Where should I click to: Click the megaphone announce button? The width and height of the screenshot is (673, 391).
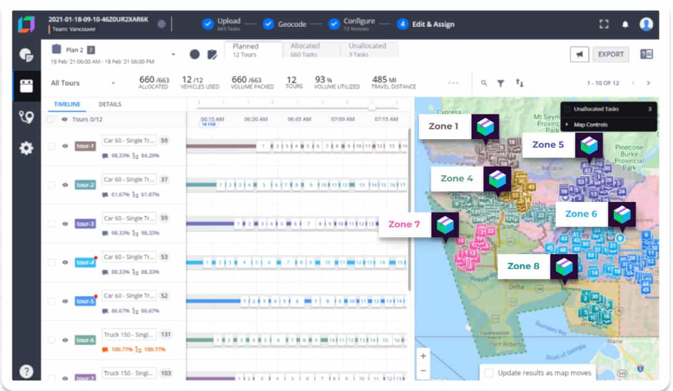pos(580,54)
